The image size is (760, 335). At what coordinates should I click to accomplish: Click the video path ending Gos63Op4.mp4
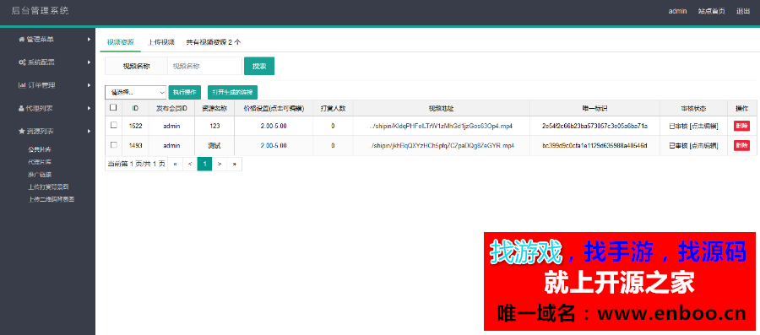(x=441, y=126)
